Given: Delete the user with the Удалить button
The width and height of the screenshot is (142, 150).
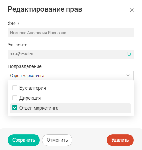Looking at the screenshot, I should click(120, 140).
